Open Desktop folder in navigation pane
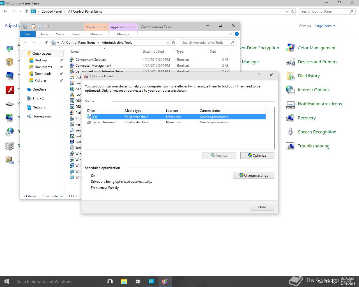This screenshot has height=287, width=359. (x=41, y=60)
